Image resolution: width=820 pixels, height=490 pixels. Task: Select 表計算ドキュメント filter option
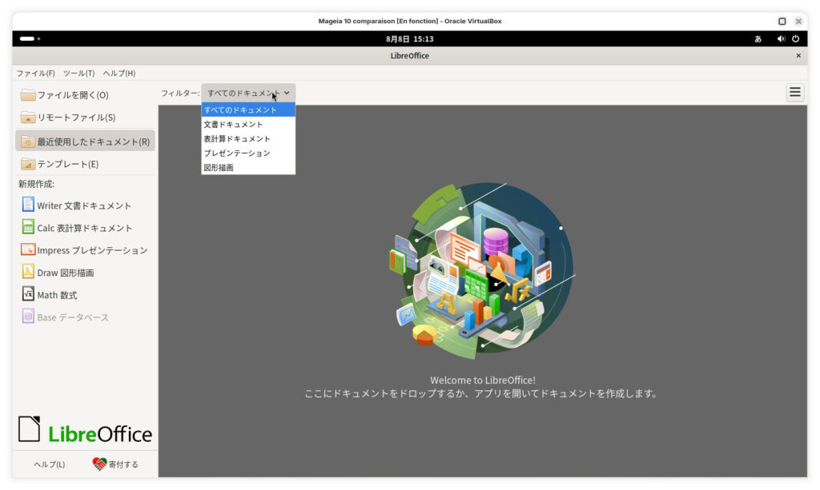click(x=248, y=139)
